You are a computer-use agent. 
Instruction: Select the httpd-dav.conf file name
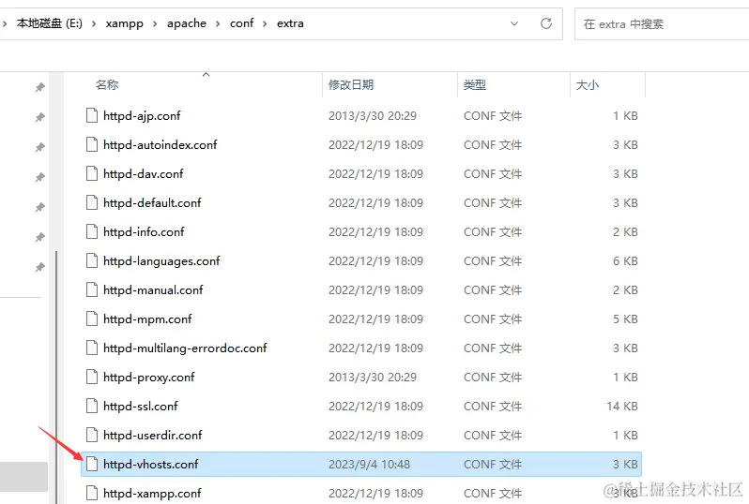point(144,173)
